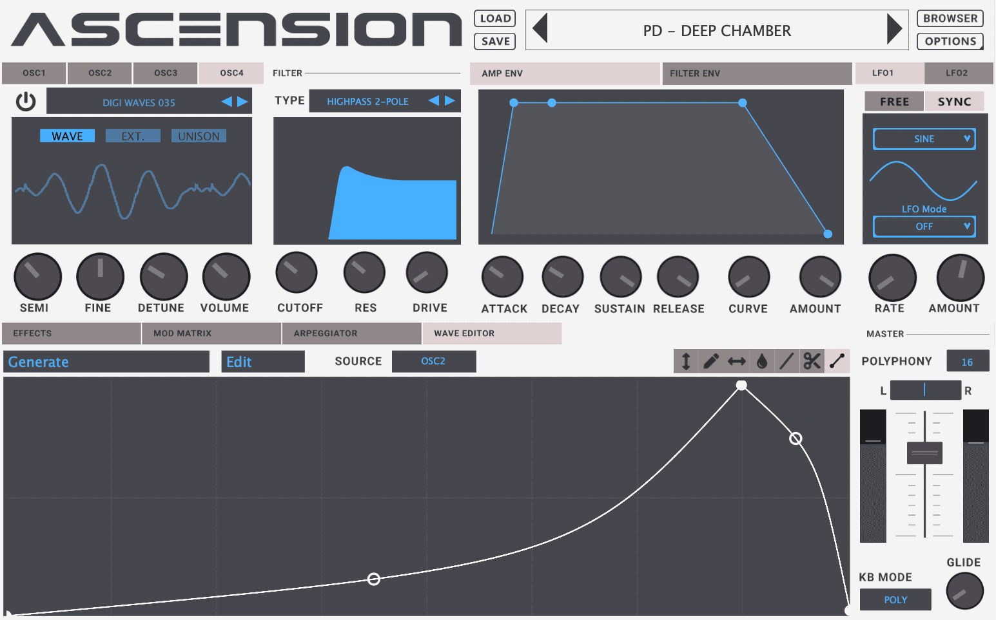Select the horizontal arrows tool
The height and width of the screenshot is (620, 996).
(x=737, y=361)
